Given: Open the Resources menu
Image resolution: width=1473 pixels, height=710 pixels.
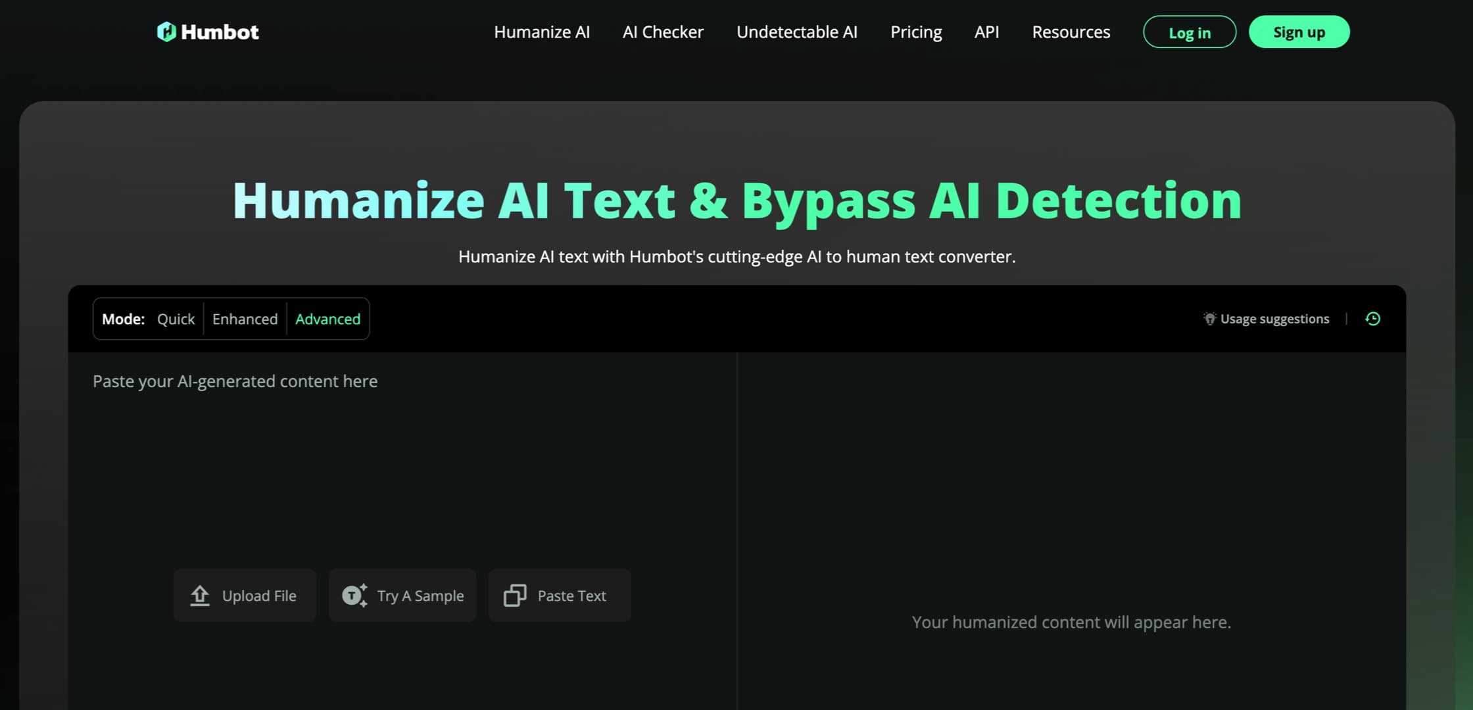Looking at the screenshot, I should click(x=1071, y=32).
